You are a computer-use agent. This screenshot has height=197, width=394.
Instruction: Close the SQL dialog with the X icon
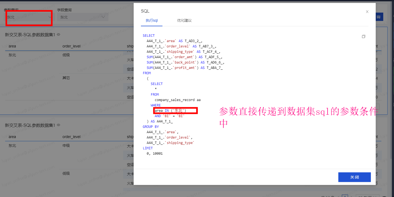[x=367, y=12]
